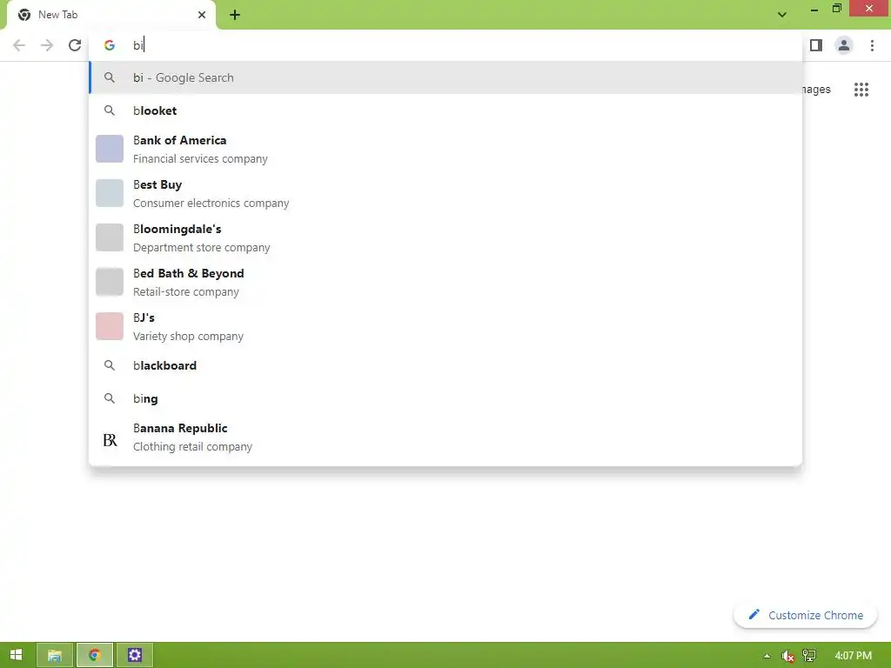Choose the blooket search suggestion

[445, 110]
